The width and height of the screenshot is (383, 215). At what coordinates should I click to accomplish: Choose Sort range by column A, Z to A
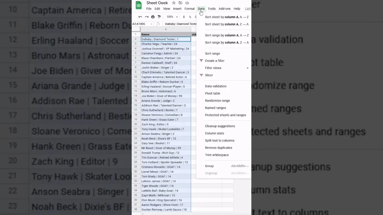tap(227, 42)
